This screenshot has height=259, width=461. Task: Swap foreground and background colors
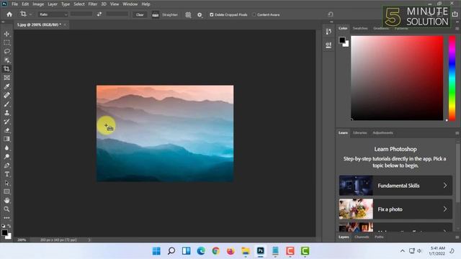[x=9, y=226]
